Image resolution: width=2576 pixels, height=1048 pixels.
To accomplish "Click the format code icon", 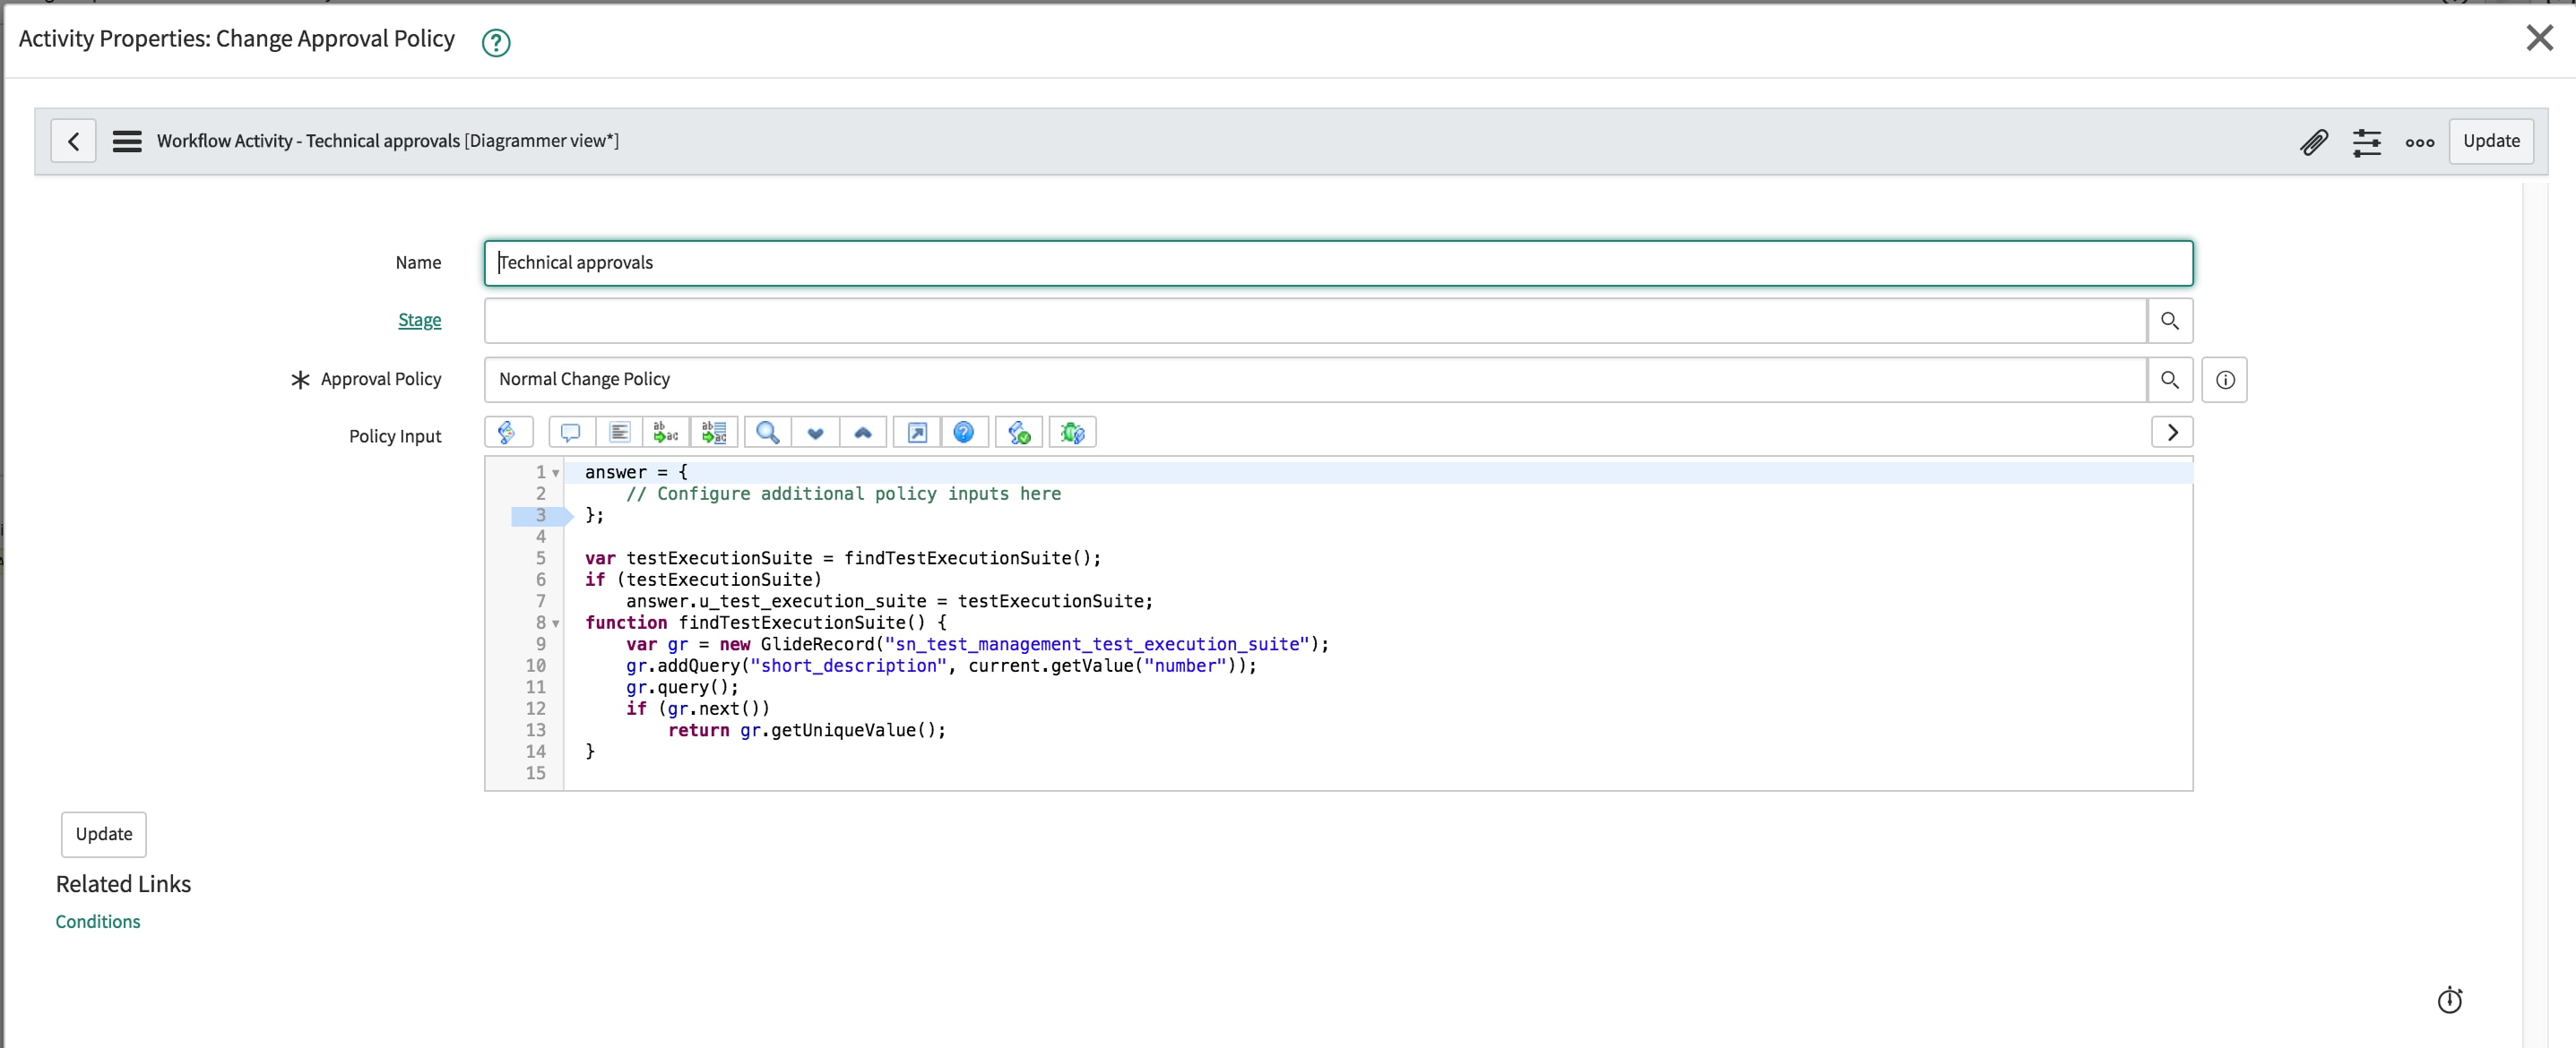I will 619,433.
